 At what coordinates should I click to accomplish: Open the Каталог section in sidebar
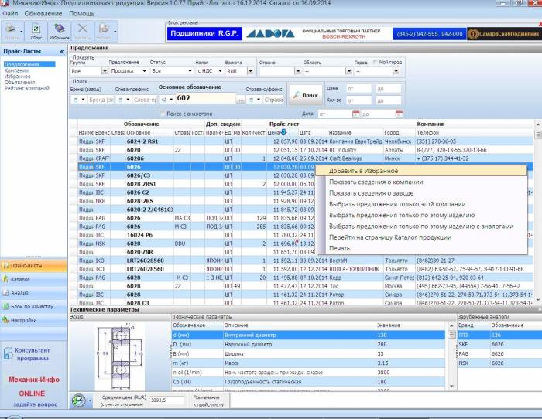pos(21,278)
